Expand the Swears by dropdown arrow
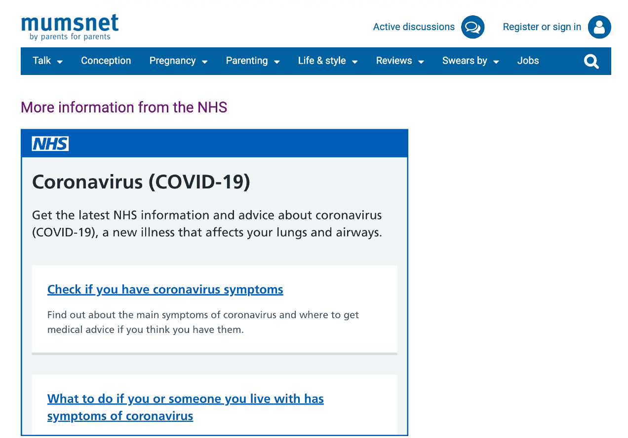628x438 pixels. 496,62
